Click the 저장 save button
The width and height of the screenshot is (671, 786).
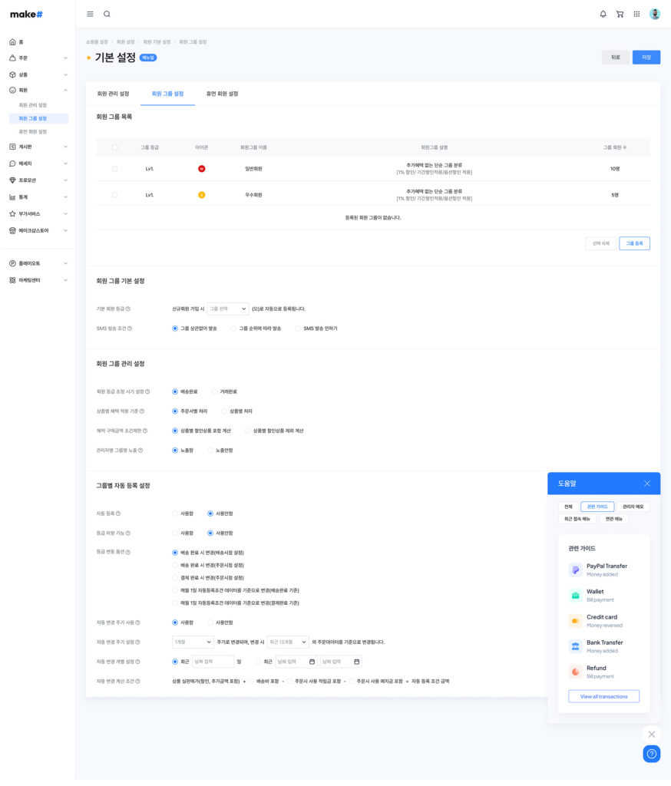tap(646, 58)
